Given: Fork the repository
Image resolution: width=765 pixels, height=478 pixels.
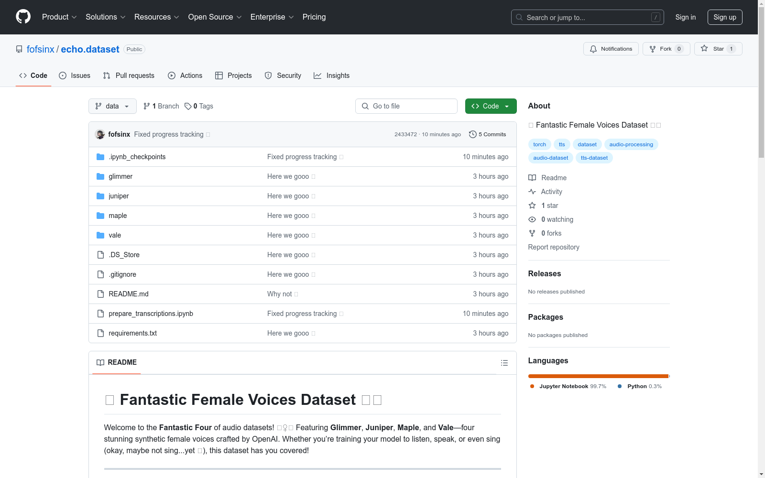Looking at the screenshot, I should (x=667, y=49).
